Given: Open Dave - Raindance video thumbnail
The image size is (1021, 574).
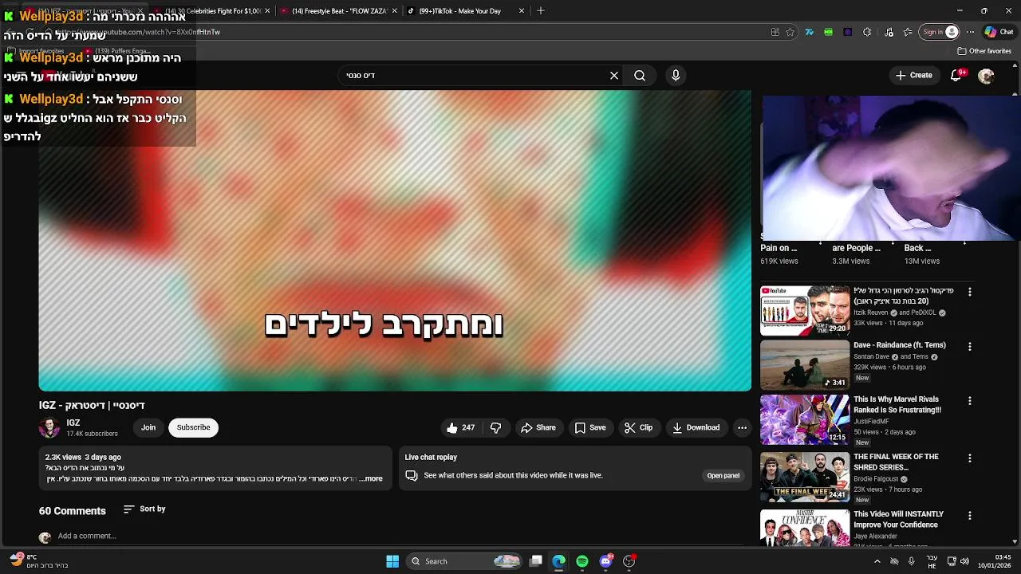Looking at the screenshot, I should coord(805,365).
